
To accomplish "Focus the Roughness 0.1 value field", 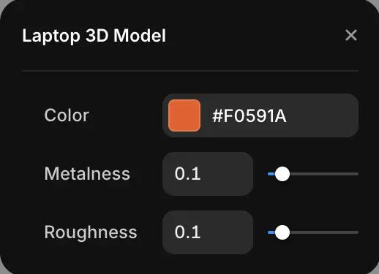I will coord(208,232).
